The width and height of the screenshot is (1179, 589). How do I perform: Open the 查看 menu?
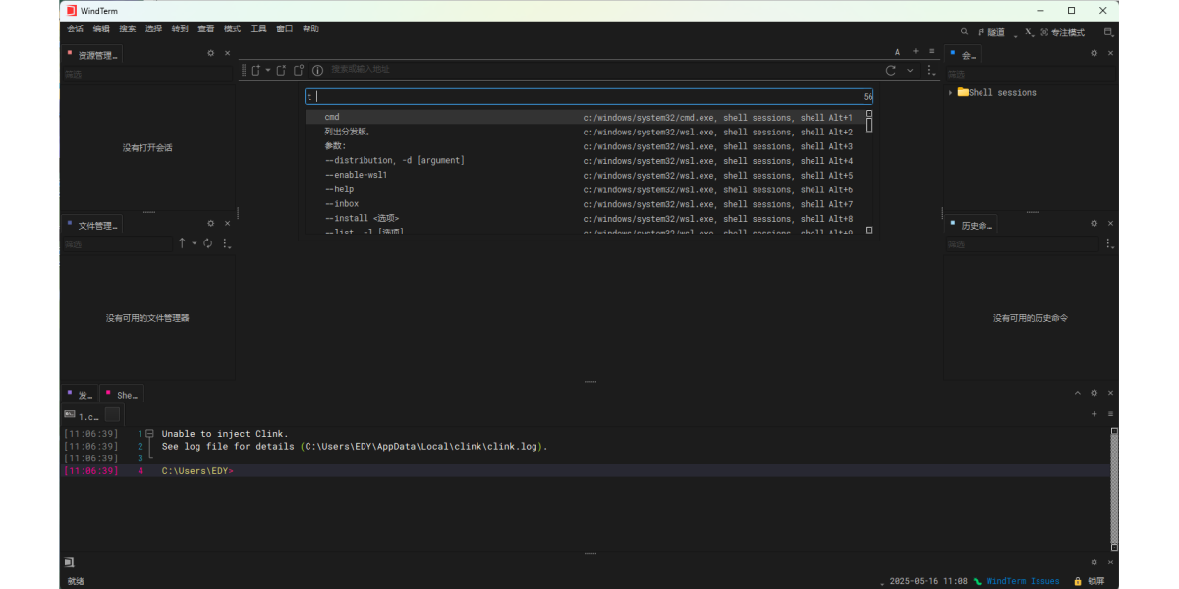(x=206, y=29)
